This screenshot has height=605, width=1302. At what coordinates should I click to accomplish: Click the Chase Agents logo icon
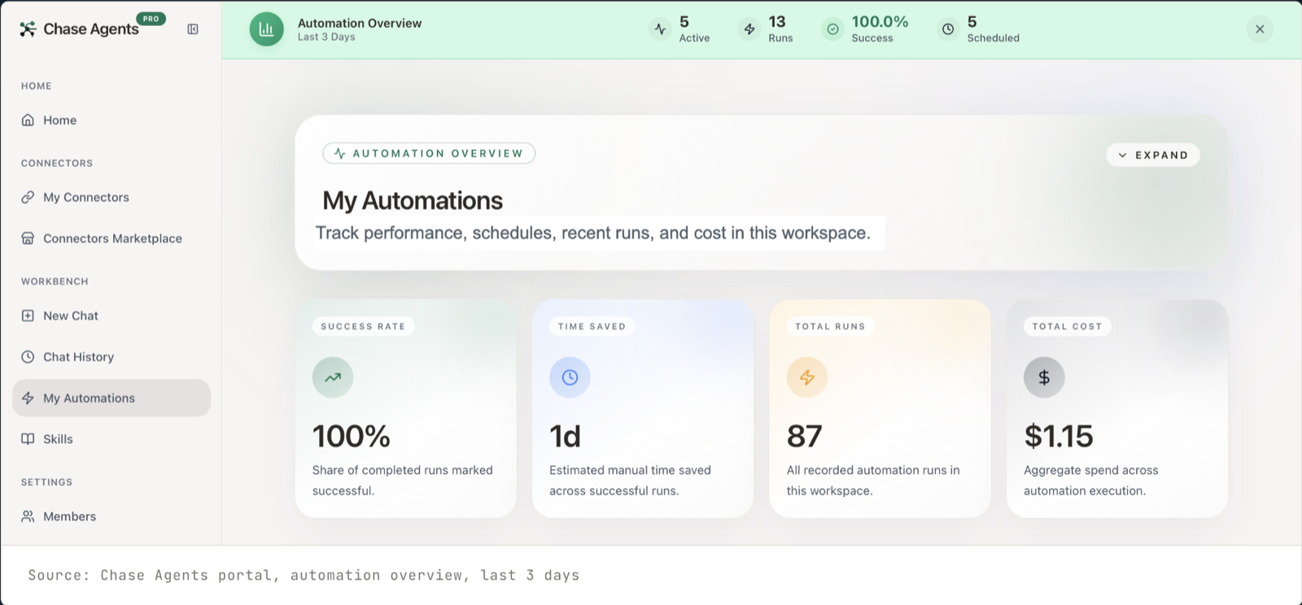point(28,29)
